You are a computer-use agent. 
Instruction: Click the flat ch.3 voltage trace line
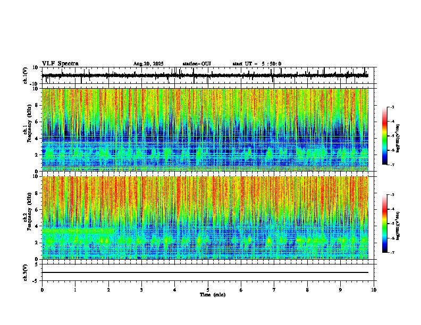[205, 272]
